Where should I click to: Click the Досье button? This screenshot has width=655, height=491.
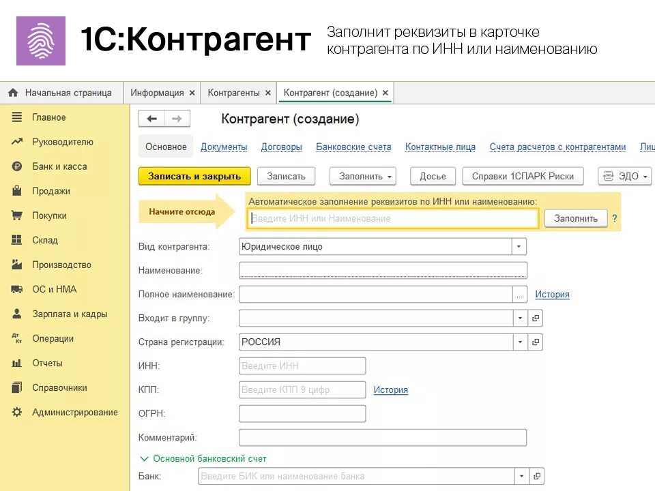(433, 177)
